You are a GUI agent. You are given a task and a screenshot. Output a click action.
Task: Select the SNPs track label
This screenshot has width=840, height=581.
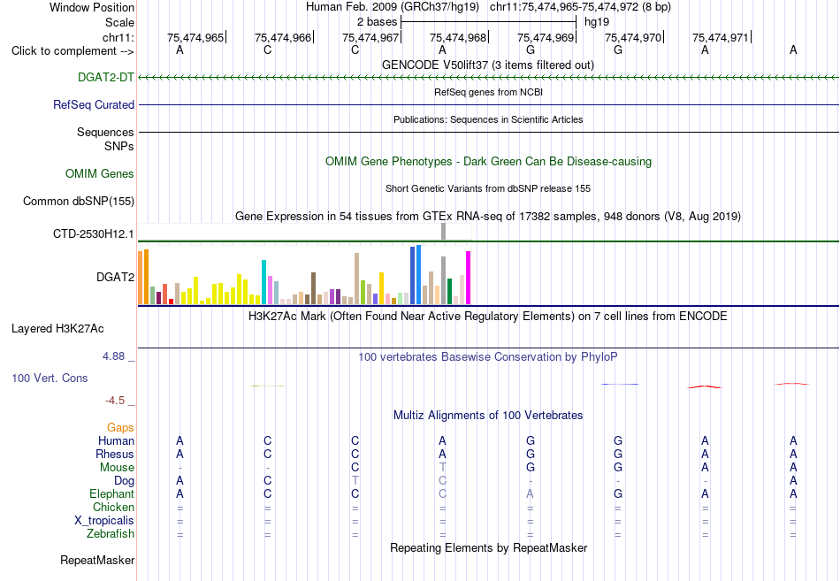(x=119, y=146)
